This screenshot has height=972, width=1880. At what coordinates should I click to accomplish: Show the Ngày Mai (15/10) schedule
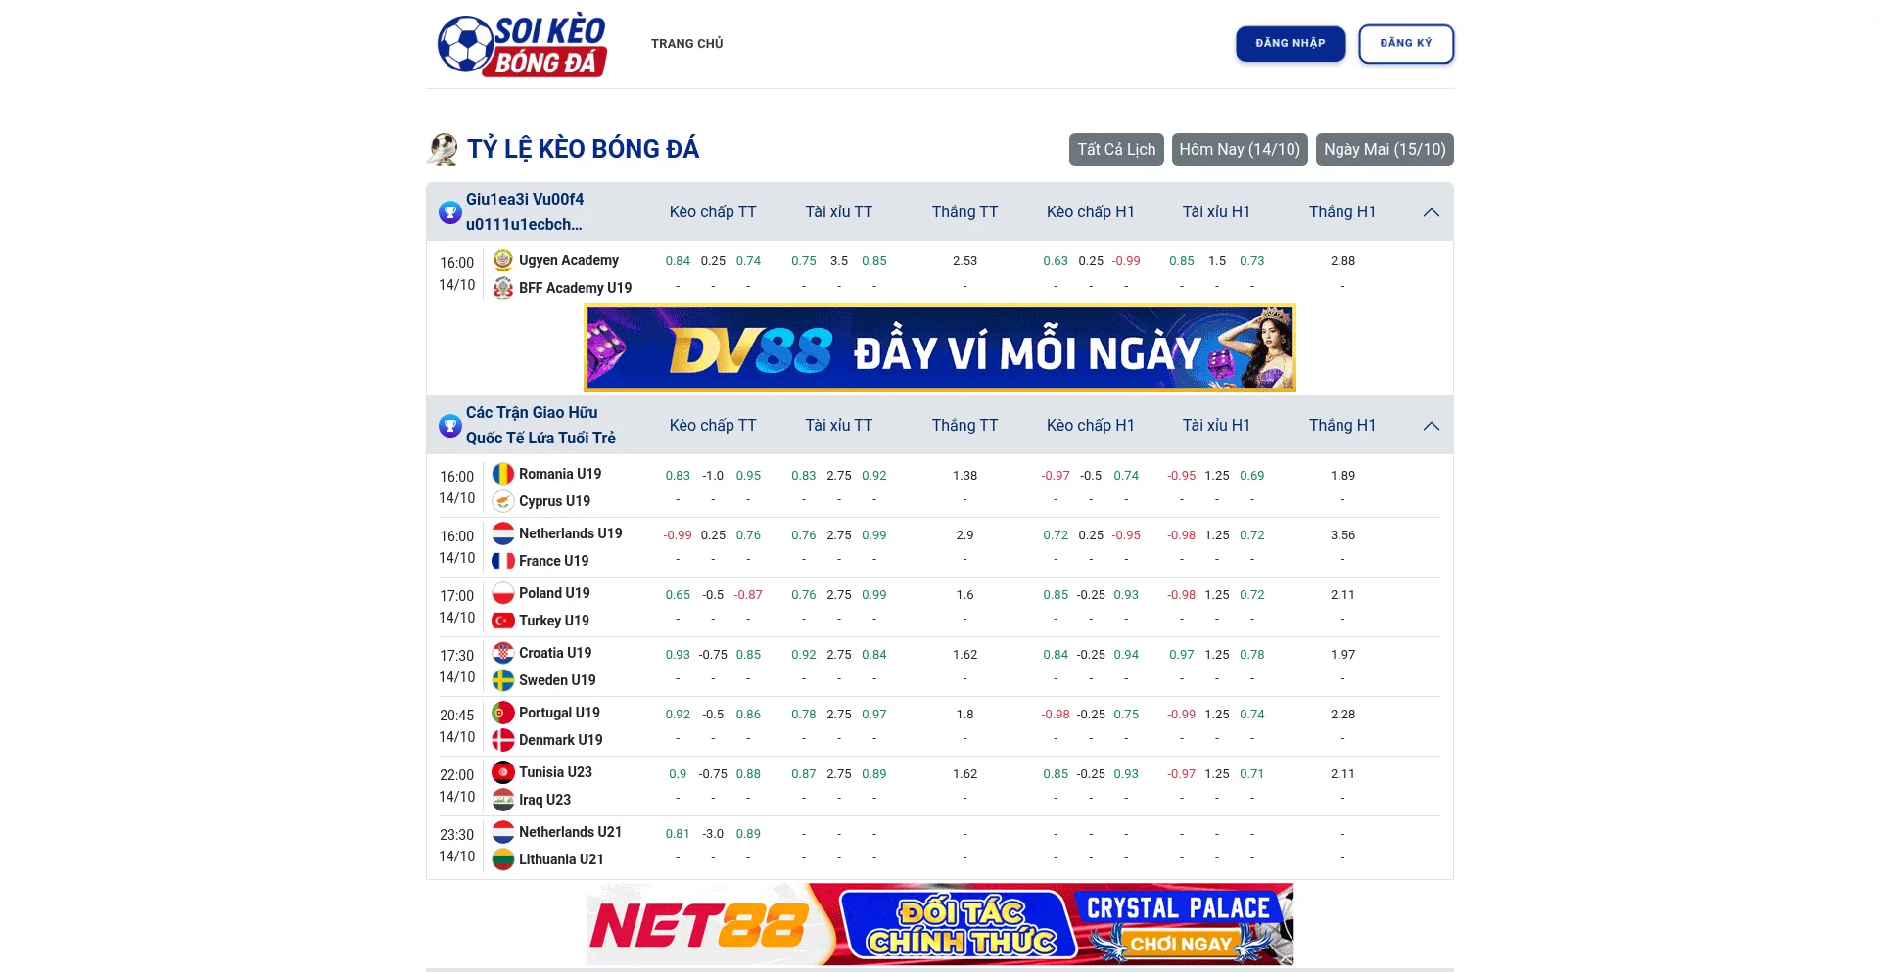1384,150
